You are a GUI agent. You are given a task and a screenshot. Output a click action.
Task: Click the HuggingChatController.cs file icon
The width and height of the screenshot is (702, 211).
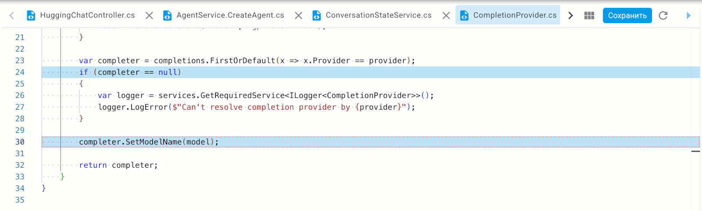31,16
